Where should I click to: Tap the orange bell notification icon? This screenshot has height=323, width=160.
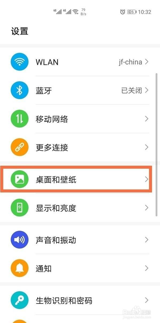19,268
